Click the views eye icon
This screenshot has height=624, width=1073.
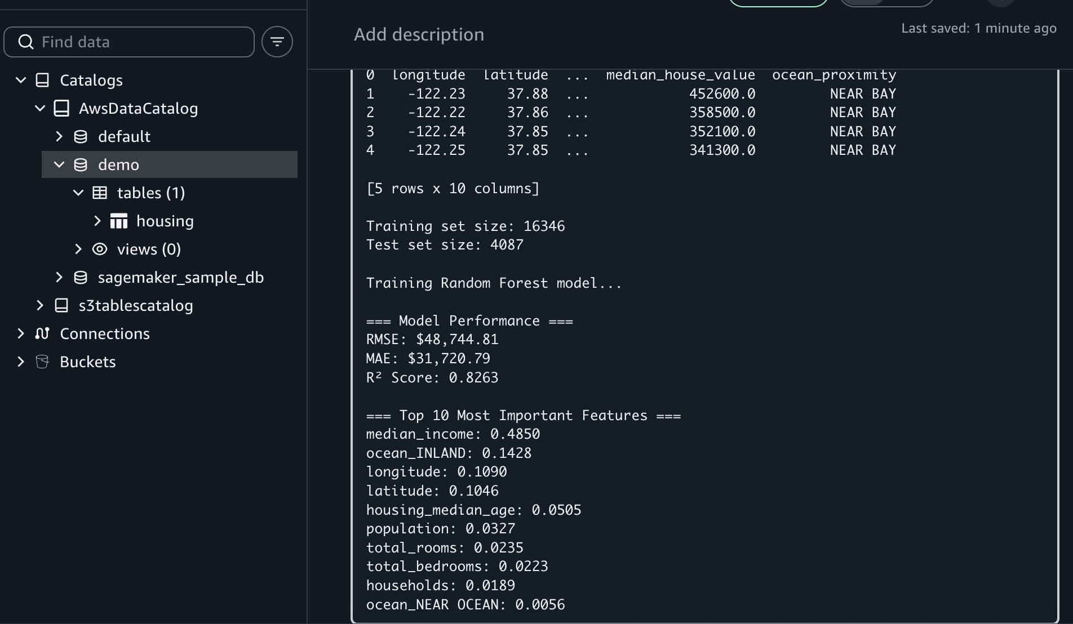coord(100,249)
